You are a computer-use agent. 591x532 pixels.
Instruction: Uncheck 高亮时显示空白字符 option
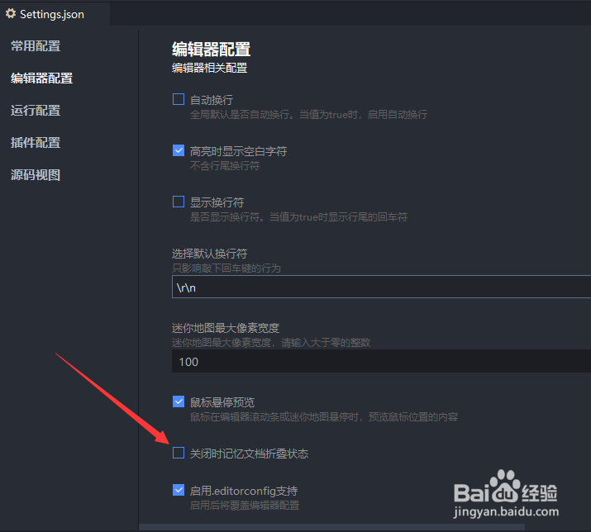[179, 150]
